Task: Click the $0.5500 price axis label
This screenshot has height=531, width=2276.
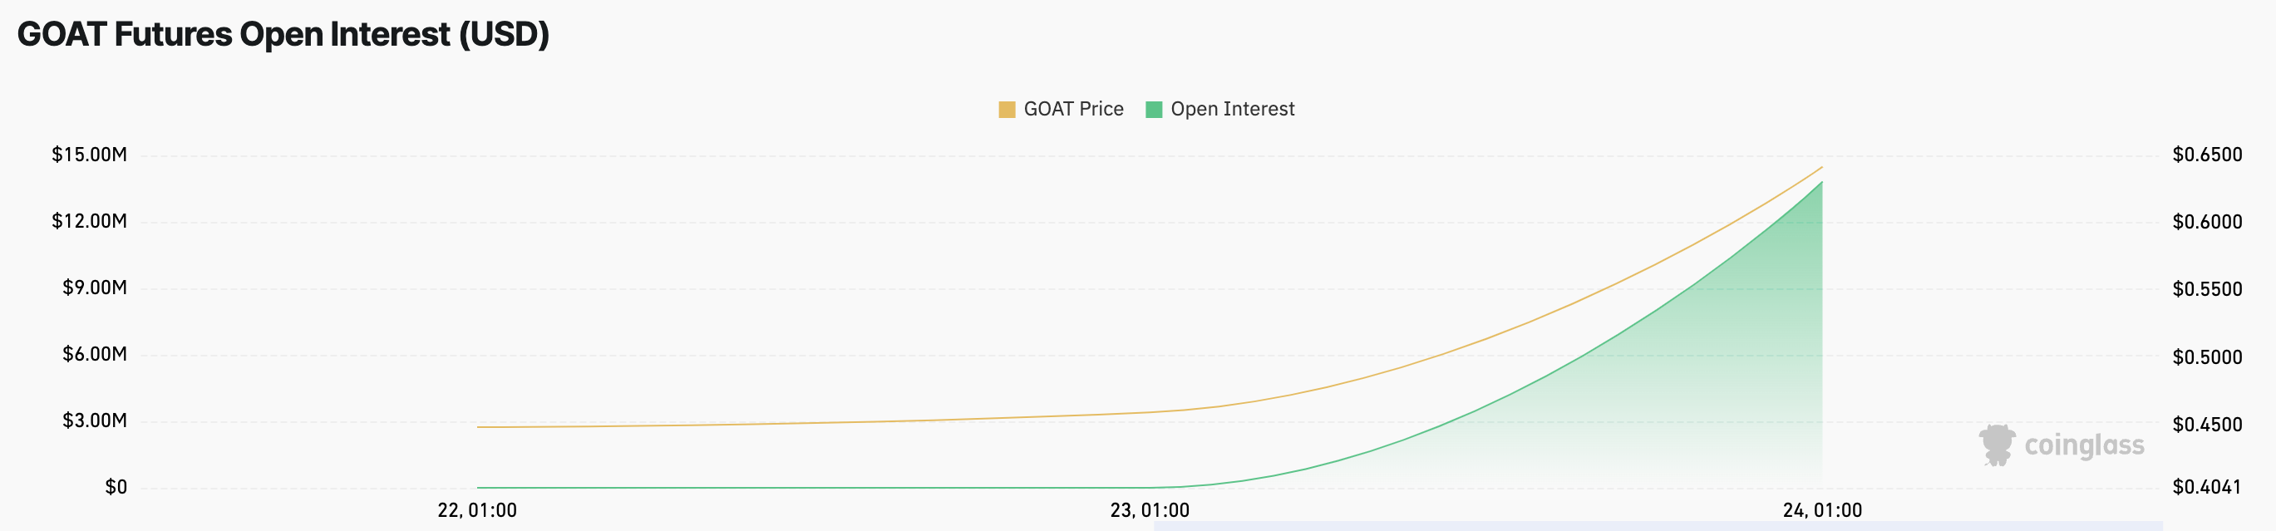Action: [2207, 290]
